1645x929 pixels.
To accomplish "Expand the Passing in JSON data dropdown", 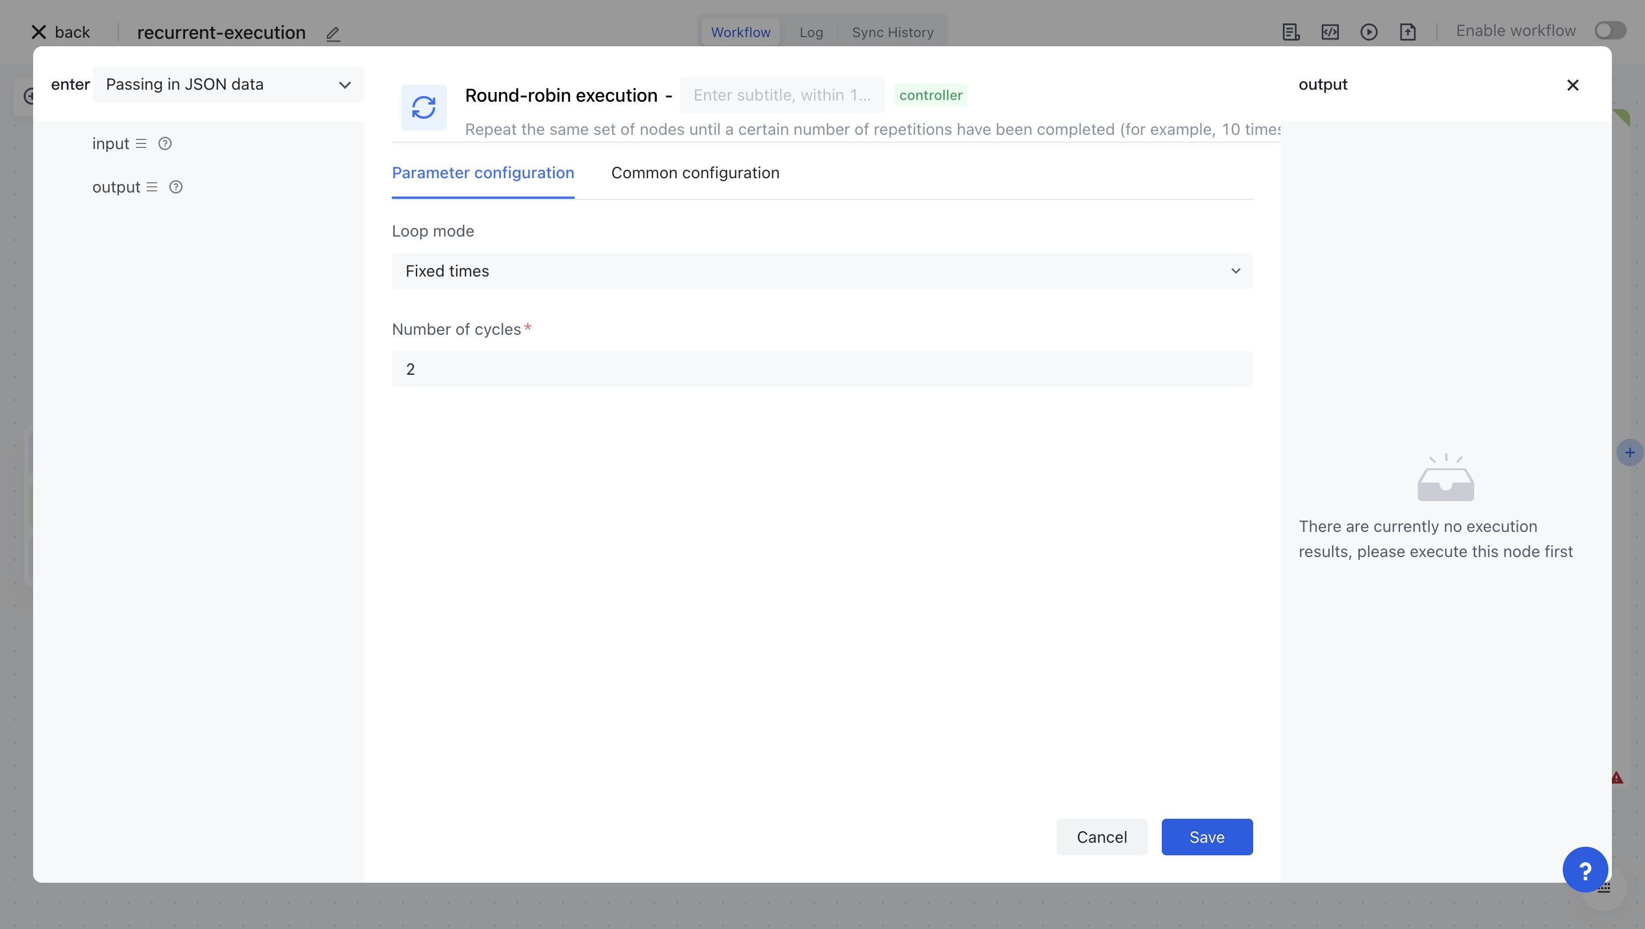I will 228,85.
